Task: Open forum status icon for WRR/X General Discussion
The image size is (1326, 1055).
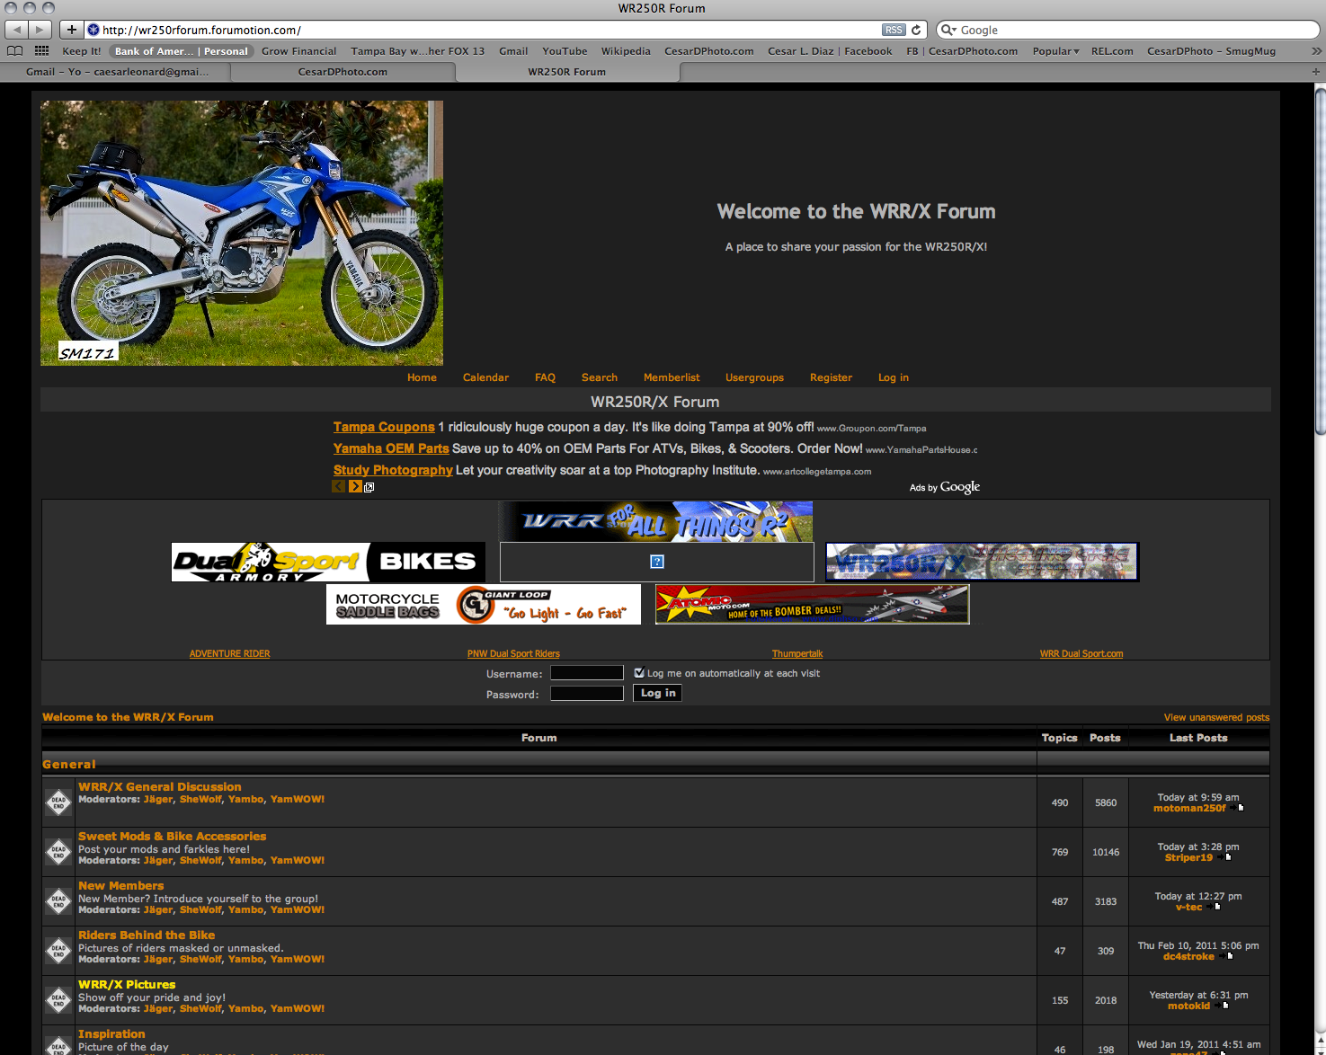Action: (x=58, y=802)
